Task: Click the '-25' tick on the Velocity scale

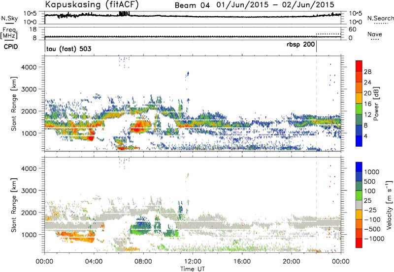Action: click(x=369, y=210)
